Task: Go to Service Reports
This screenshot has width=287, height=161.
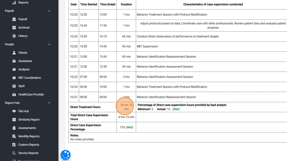Action: [x=28, y=153]
